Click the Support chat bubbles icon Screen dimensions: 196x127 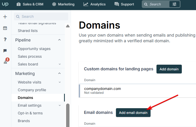117,4
